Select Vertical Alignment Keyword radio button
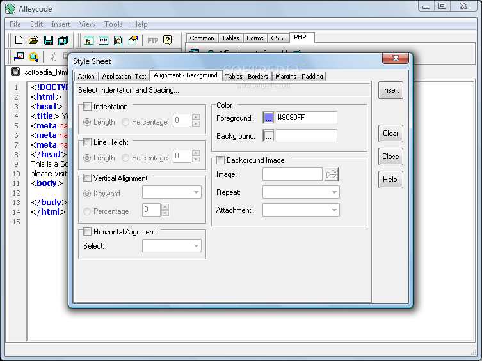Viewport: 482px width, 361px height. [x=87, y=194]
